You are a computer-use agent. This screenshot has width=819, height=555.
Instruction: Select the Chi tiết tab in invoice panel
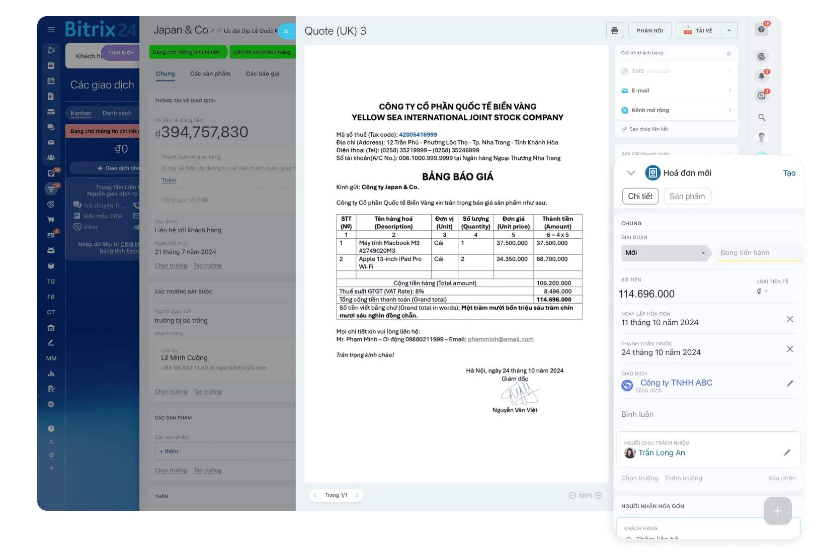[640, 196]
